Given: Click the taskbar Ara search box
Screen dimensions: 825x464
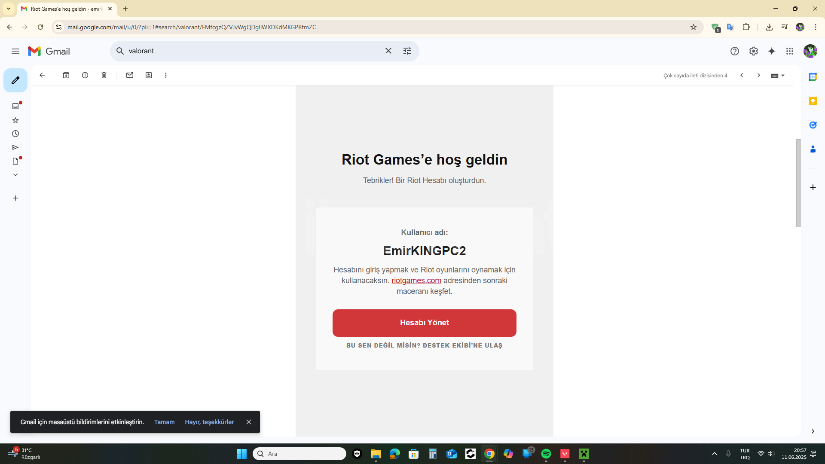Looking at the screenshot, I should (x=299, y=454).
